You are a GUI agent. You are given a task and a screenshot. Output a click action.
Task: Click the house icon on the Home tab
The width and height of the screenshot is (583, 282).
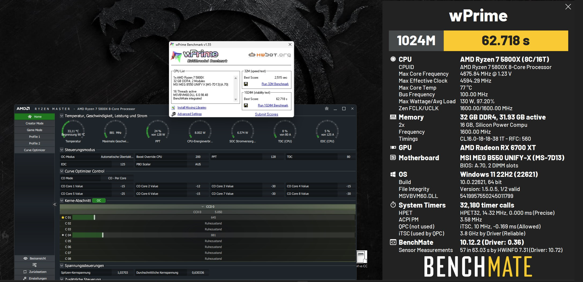(30, 117)
